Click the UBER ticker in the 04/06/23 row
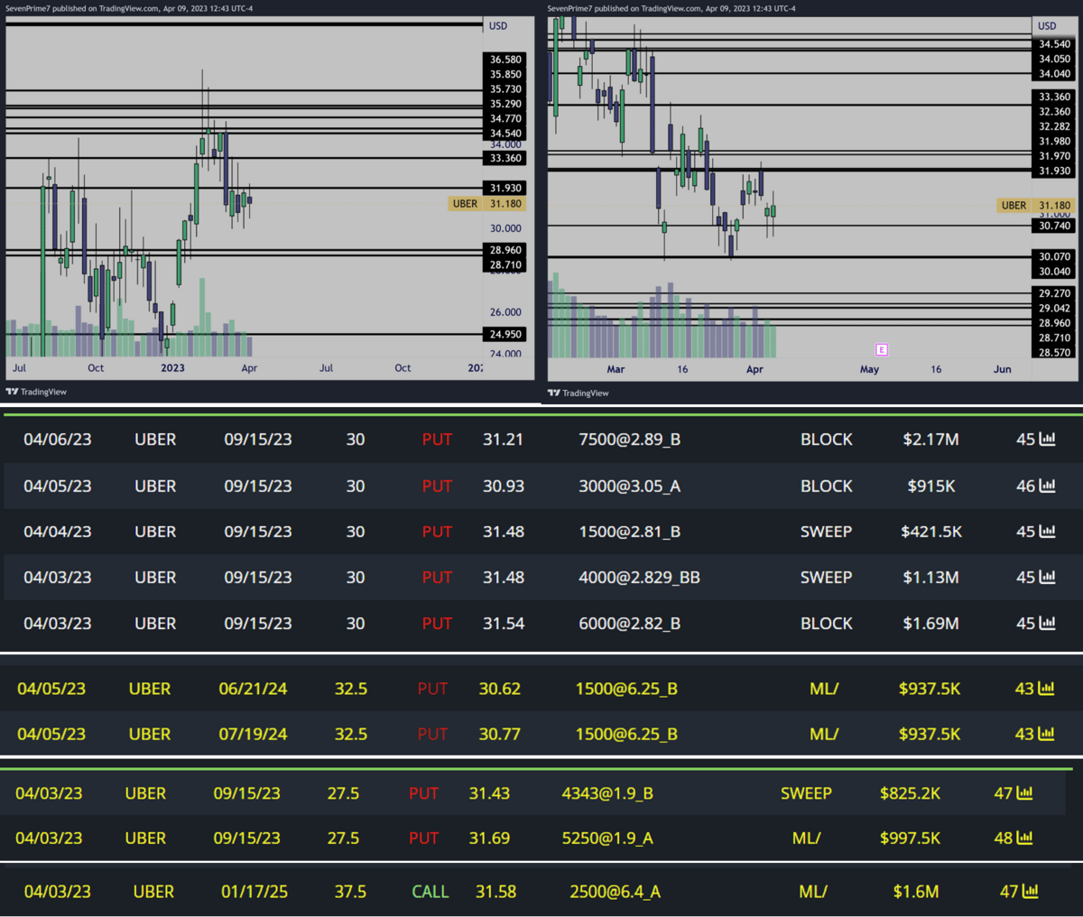Screen dimensions: 1083x917 pyautogui.click(x=155, y=440)
